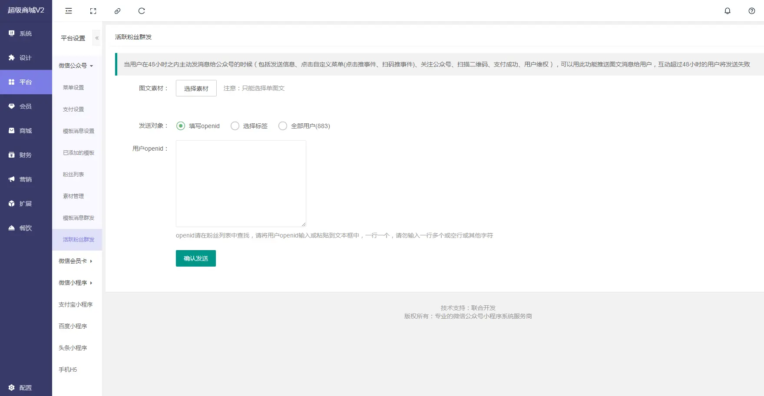764x396 pixels.
Task: Click the 餐饮 dish icon
Action: pos(12,228)
